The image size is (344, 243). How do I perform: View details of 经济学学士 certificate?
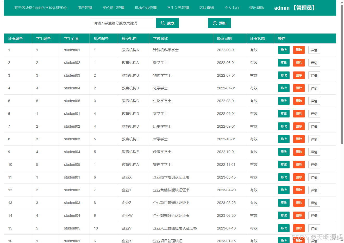click(x=314, y=152)
